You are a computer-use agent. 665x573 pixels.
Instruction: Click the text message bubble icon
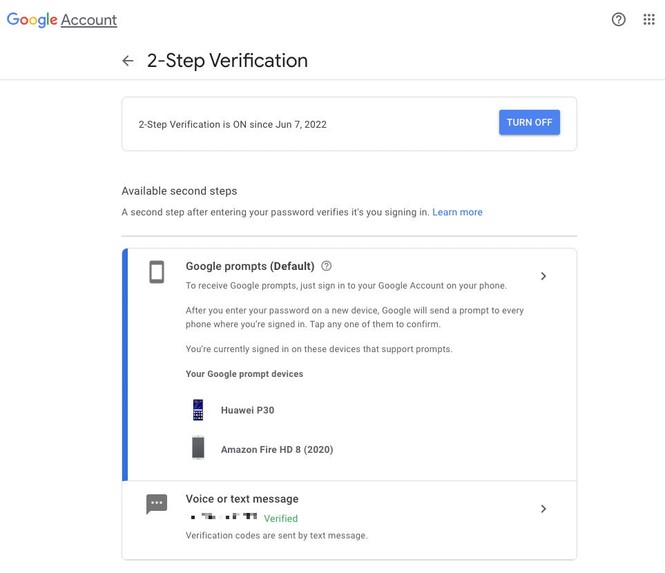click(157, 504)
